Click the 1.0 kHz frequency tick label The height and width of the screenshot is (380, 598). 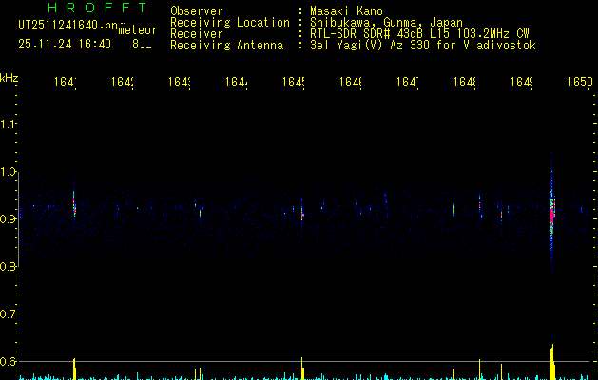(x=8, y=172)
